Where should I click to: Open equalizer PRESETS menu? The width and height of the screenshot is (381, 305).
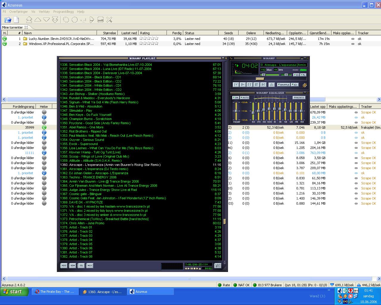(x=299, y=98)
